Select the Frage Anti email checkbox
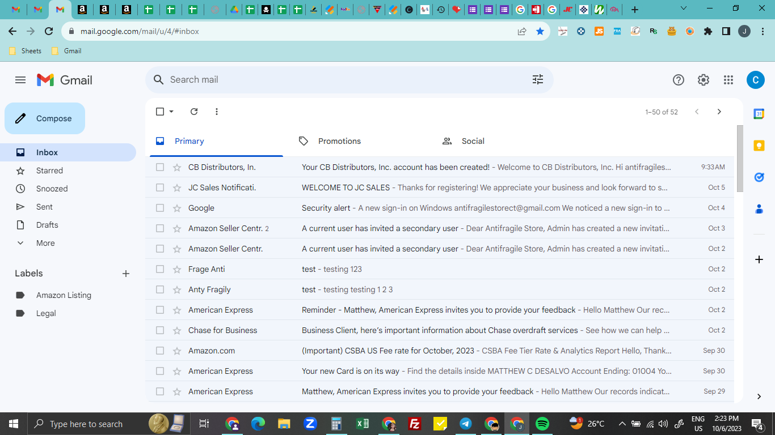Screen dimensions: 775x435 (x=160, y=269)
